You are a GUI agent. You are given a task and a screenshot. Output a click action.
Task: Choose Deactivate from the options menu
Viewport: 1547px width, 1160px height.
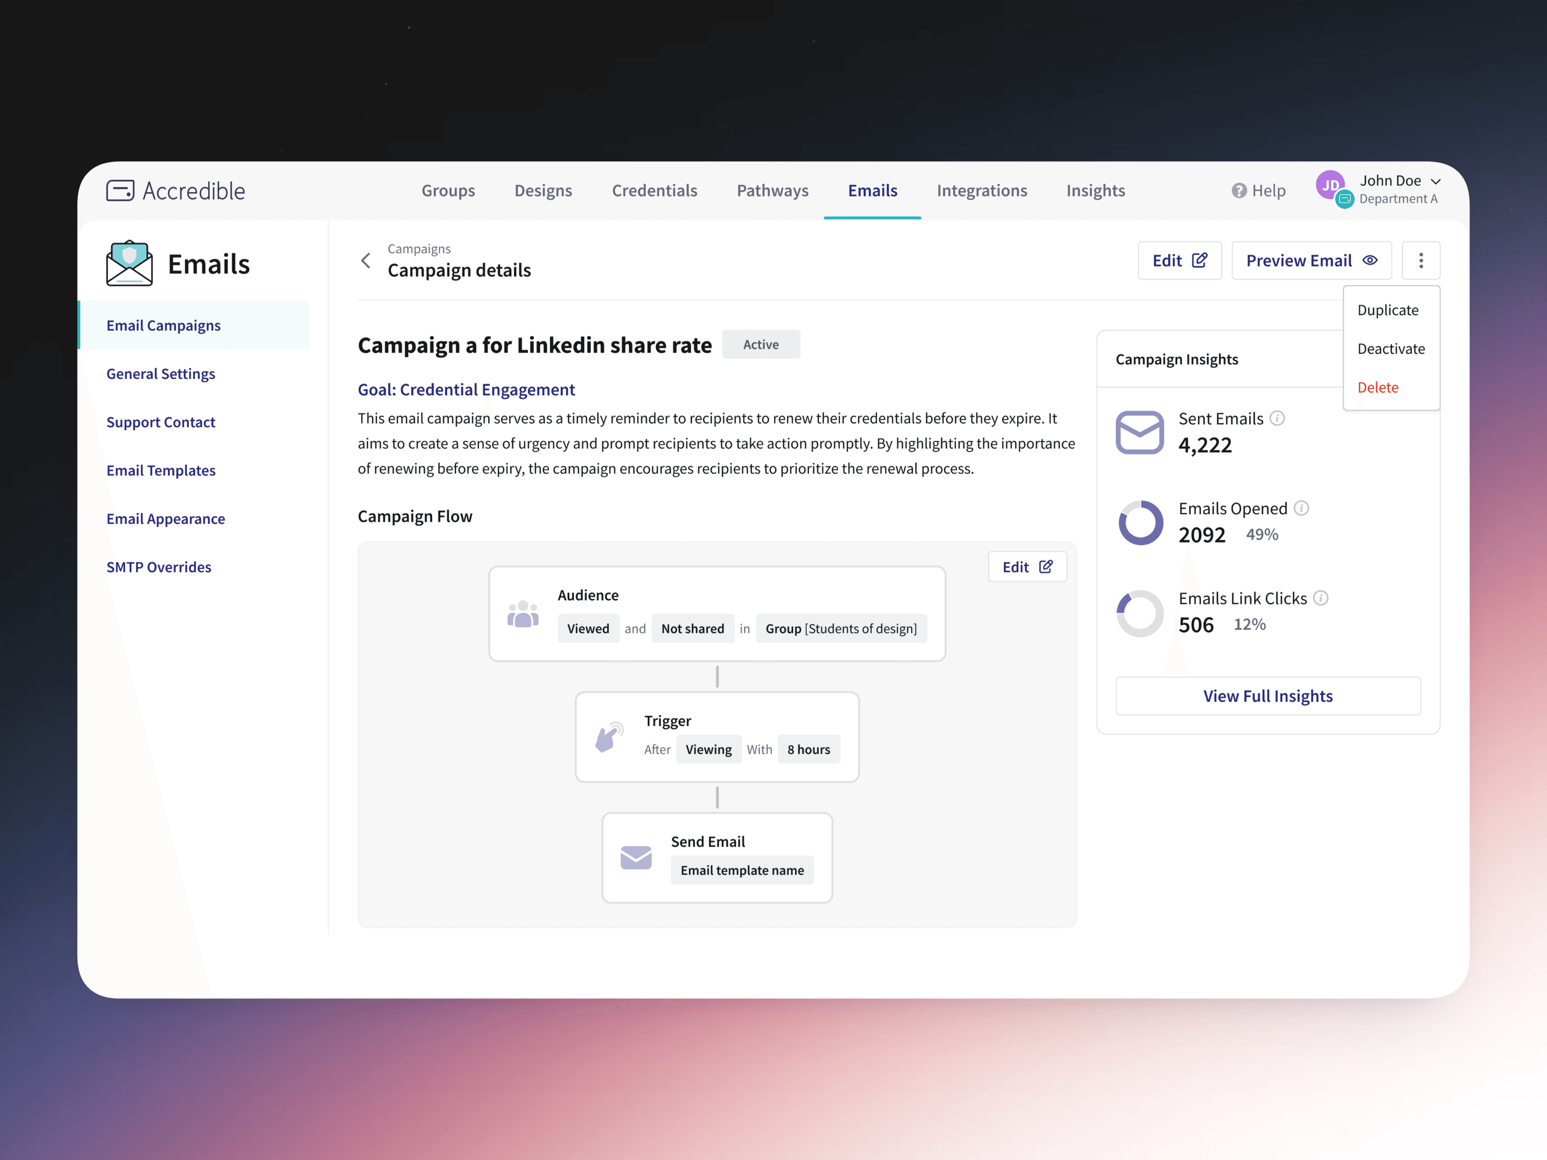point(1390,349)
